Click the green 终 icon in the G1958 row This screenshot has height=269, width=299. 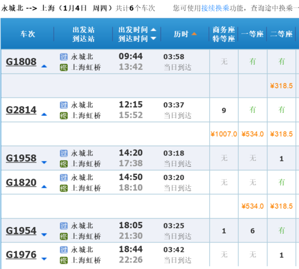click(63, 164)
